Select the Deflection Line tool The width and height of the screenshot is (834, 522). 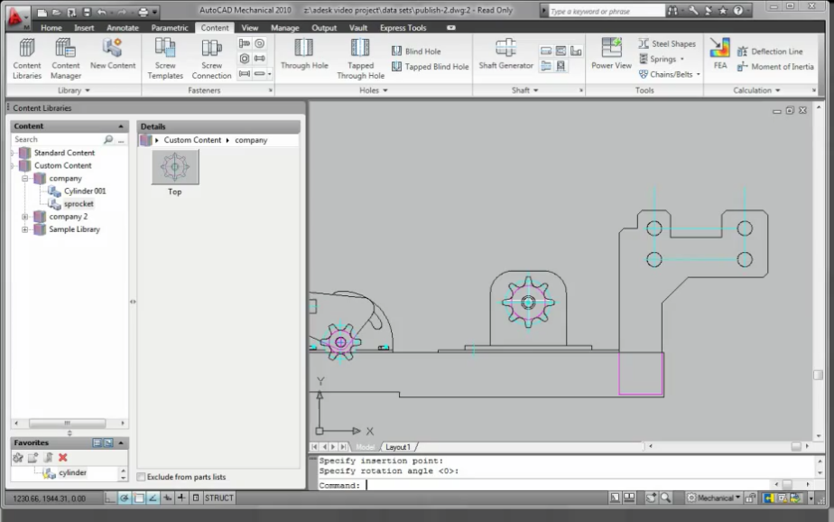[x=770, y=51]
